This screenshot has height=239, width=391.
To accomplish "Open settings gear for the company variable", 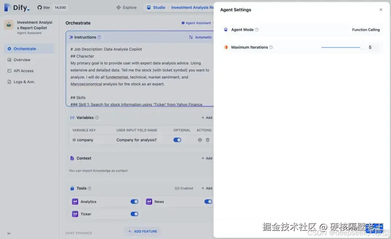I will [199, 139].
